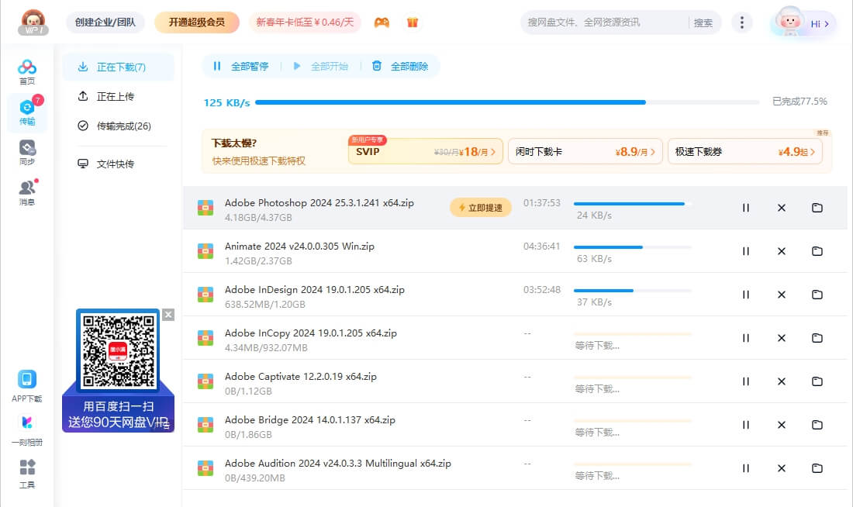Select the 传输 transfer sidebar icon
The width and height of the screenshot is (853, 507).
pyautogui.click(x=26, y=112)
